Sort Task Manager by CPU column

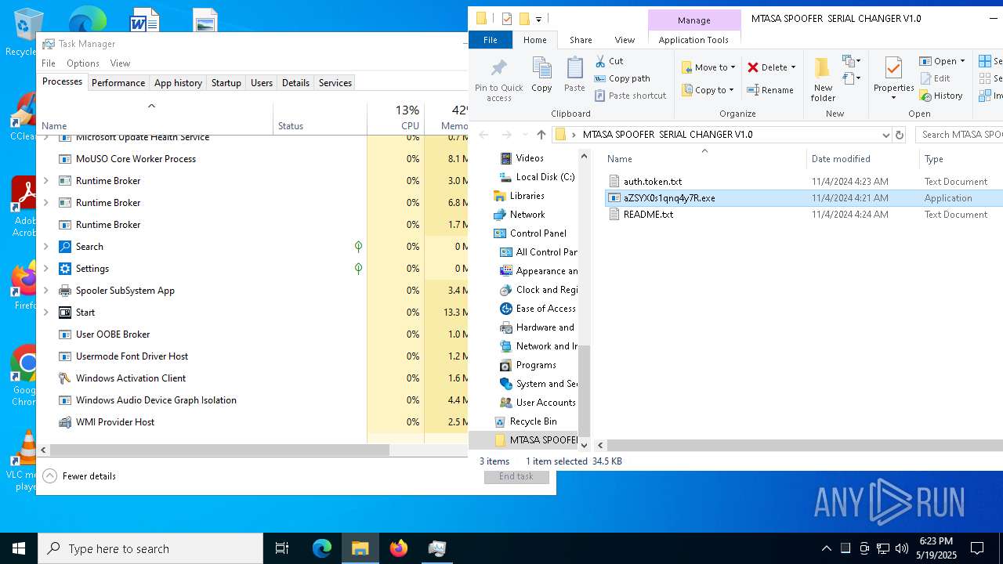[x=396, y=117]
